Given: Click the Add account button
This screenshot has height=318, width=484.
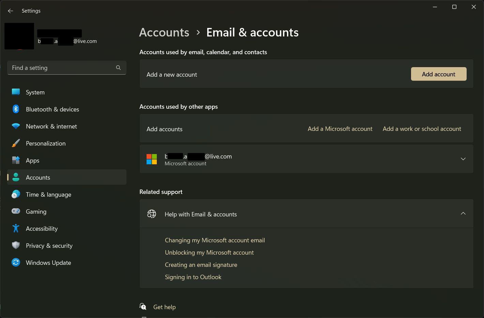Looking at the screenshot, I should pos(439,74).
